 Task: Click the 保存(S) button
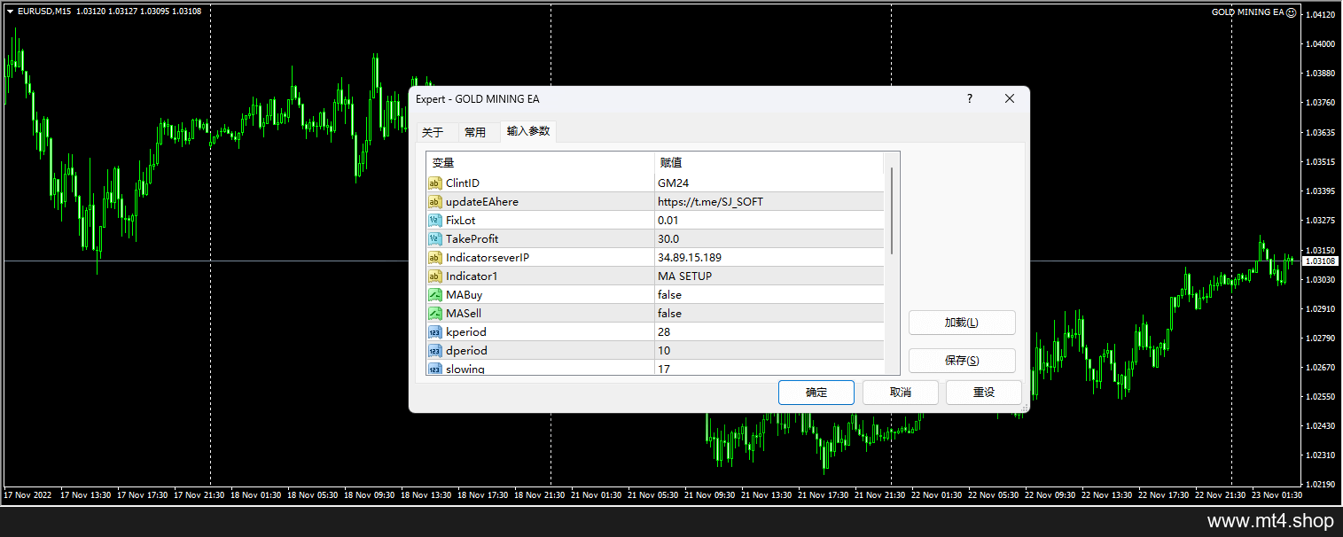962,361
